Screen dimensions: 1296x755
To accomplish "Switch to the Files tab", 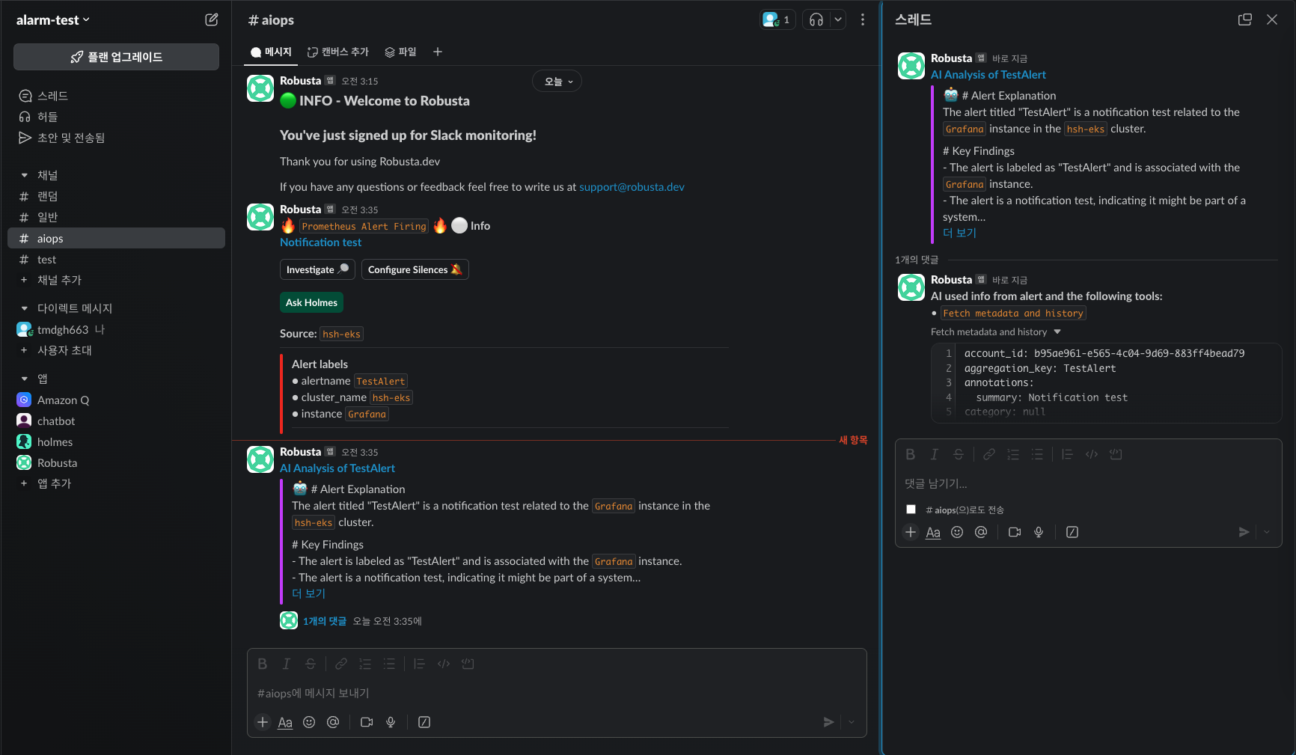I will pos(400,52).
